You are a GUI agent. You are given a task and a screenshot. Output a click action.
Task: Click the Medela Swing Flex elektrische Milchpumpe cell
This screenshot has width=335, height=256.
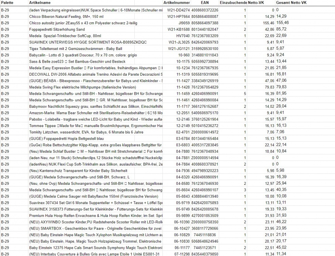(82, 87)
